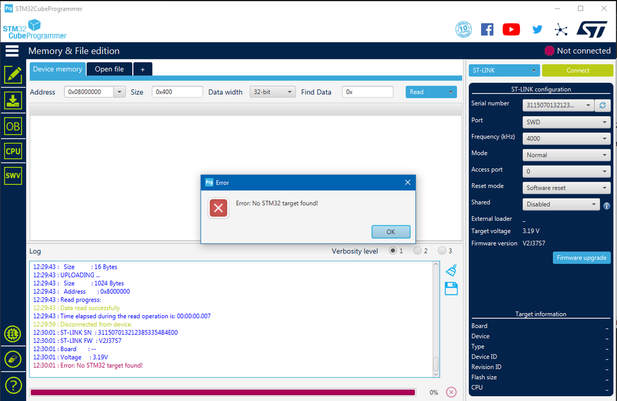Open External Loaders (EL) chip icon
This screenshot has height=401, width=617.
point(13,334)
